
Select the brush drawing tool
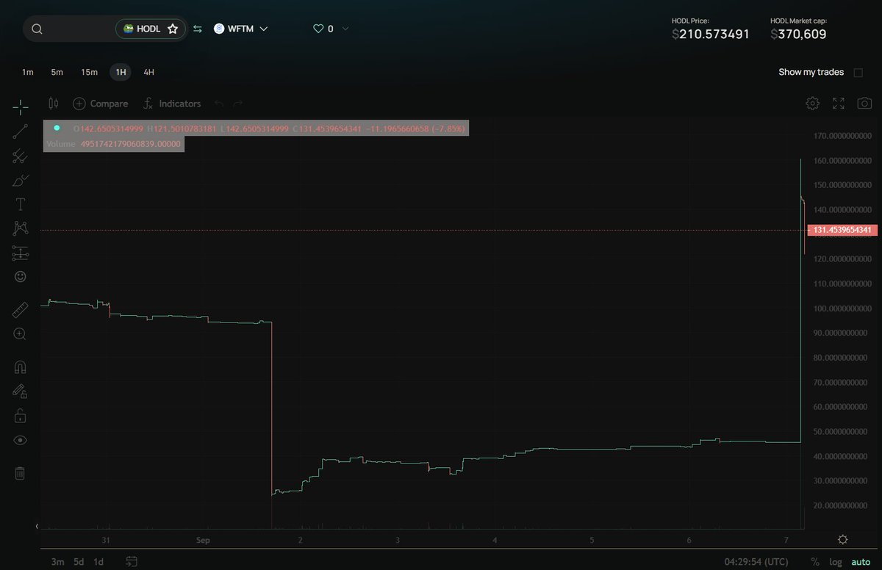click(21, 180)
